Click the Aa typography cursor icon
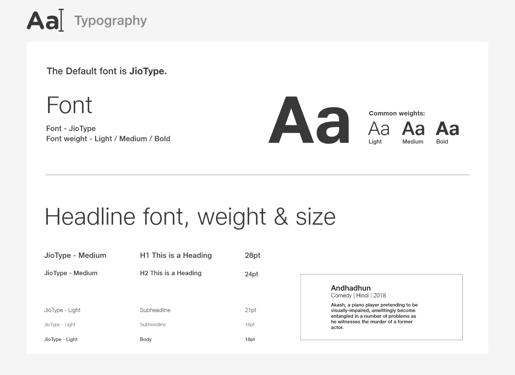 [x=45, y=20]
